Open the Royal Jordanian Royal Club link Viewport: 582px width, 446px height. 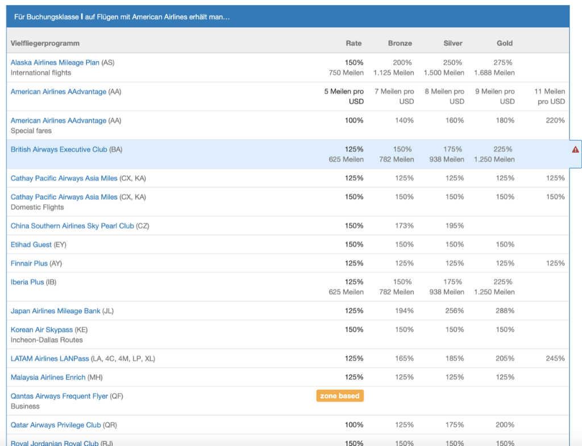(55, 443)
